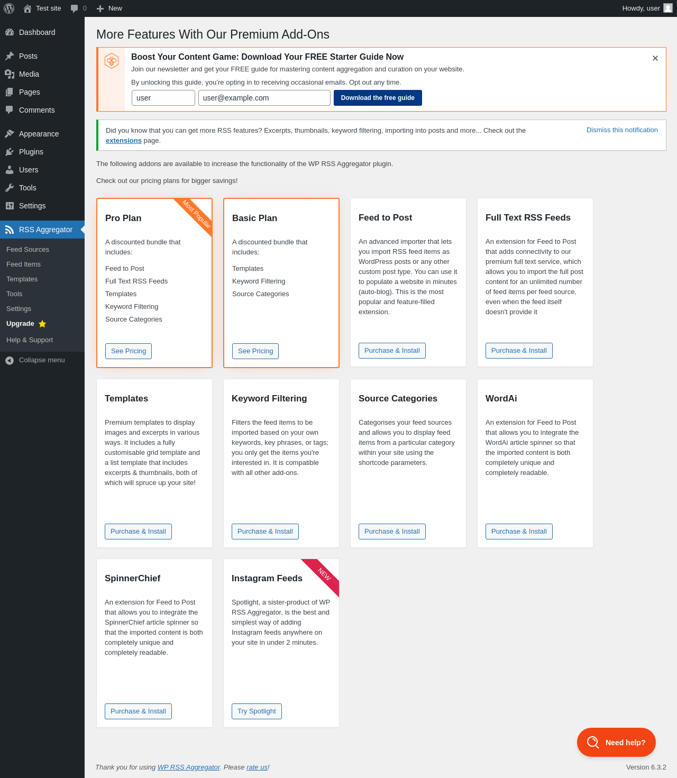Click Try Spotlight button
This screenshot has width=677, height=778.
coord(257,711)
